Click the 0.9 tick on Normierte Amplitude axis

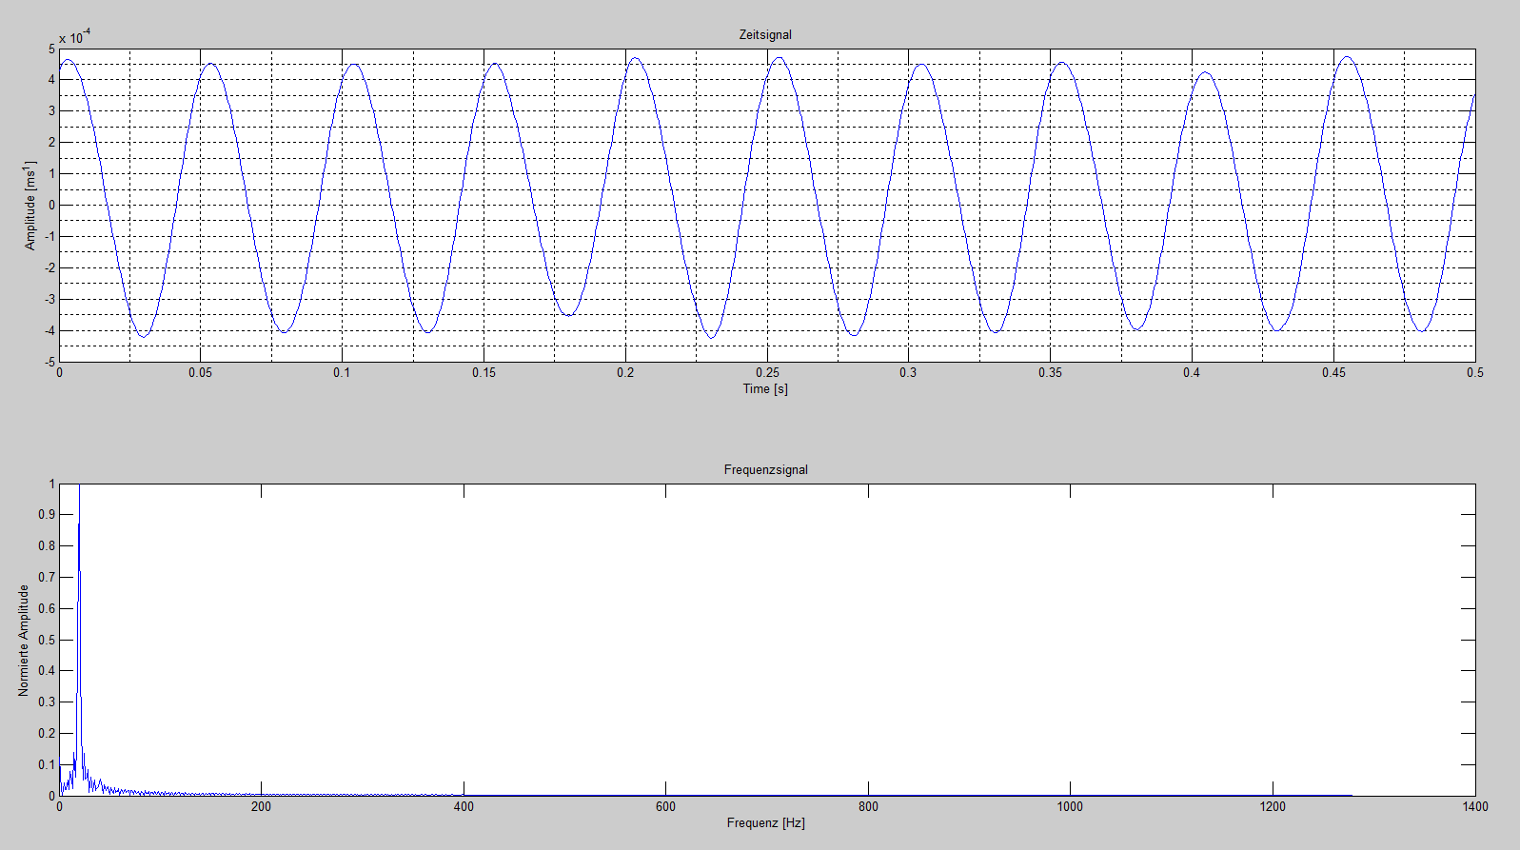(x=47, y=515)
